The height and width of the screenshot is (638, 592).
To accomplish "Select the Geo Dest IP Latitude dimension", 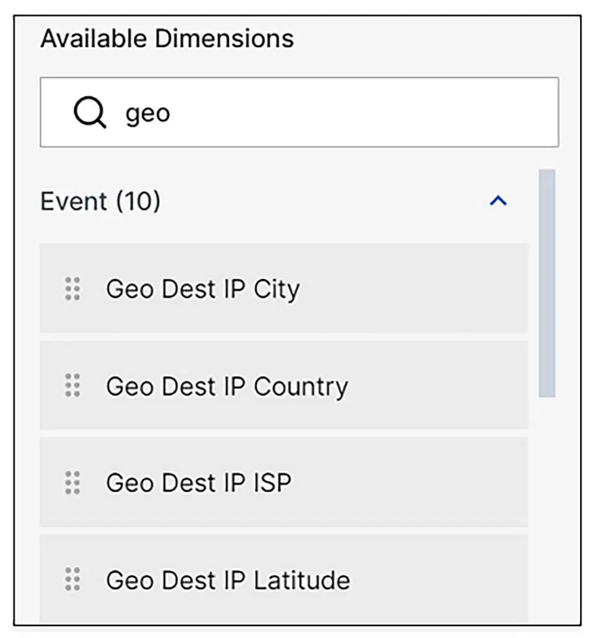I will click(228, 580).
